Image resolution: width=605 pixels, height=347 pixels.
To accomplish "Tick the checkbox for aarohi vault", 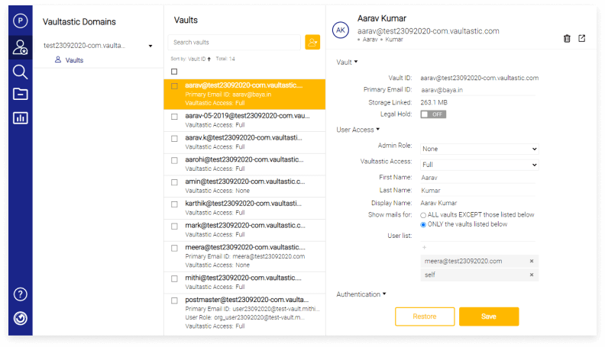I will tap(174, 160).
